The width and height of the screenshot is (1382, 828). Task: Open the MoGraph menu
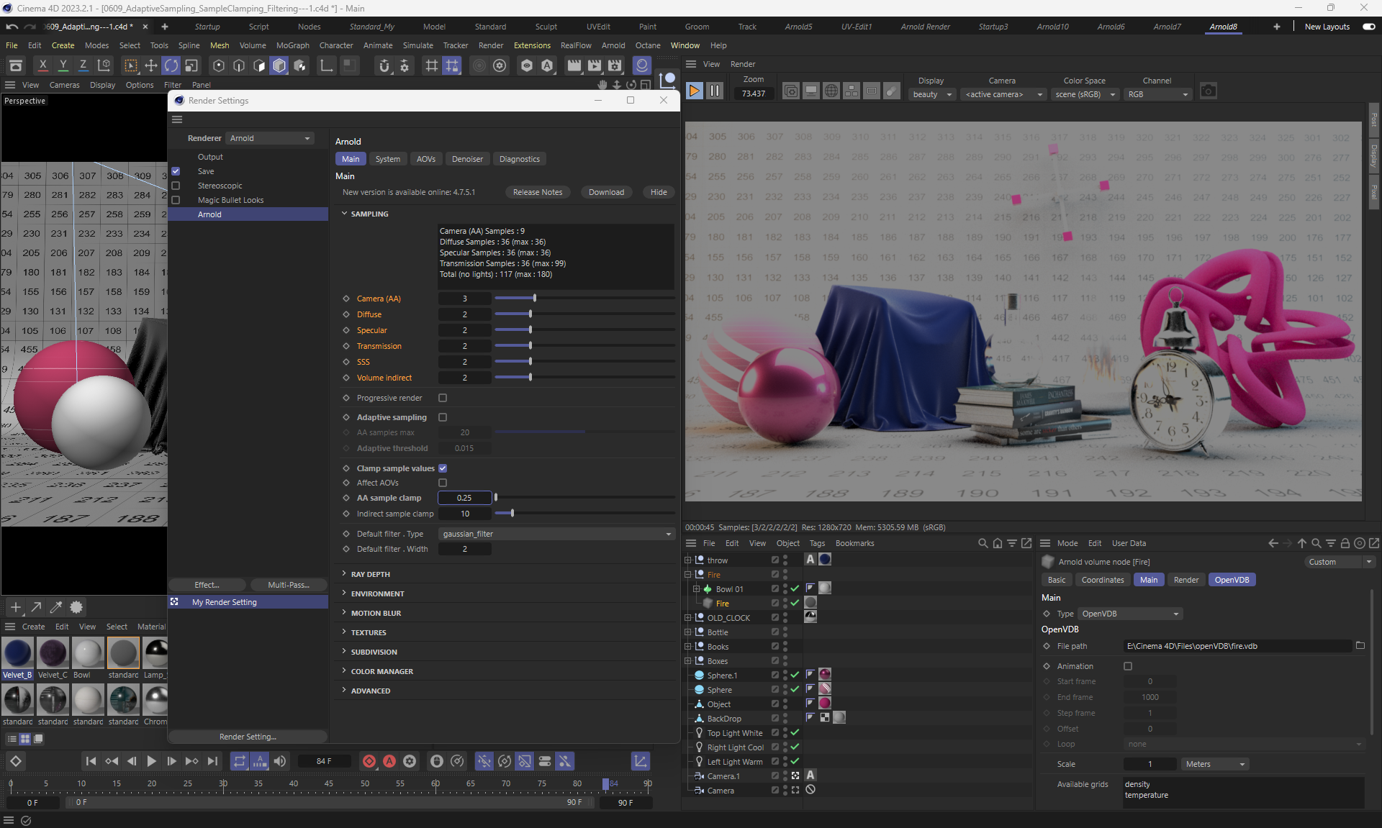point(292,45)
